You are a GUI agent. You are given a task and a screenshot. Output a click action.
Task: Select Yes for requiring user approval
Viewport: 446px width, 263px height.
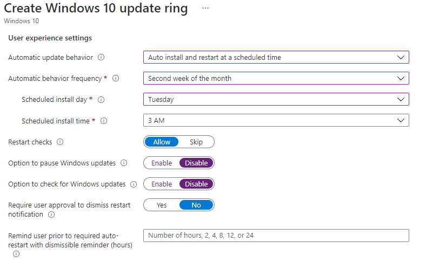[x=162, y=205]
